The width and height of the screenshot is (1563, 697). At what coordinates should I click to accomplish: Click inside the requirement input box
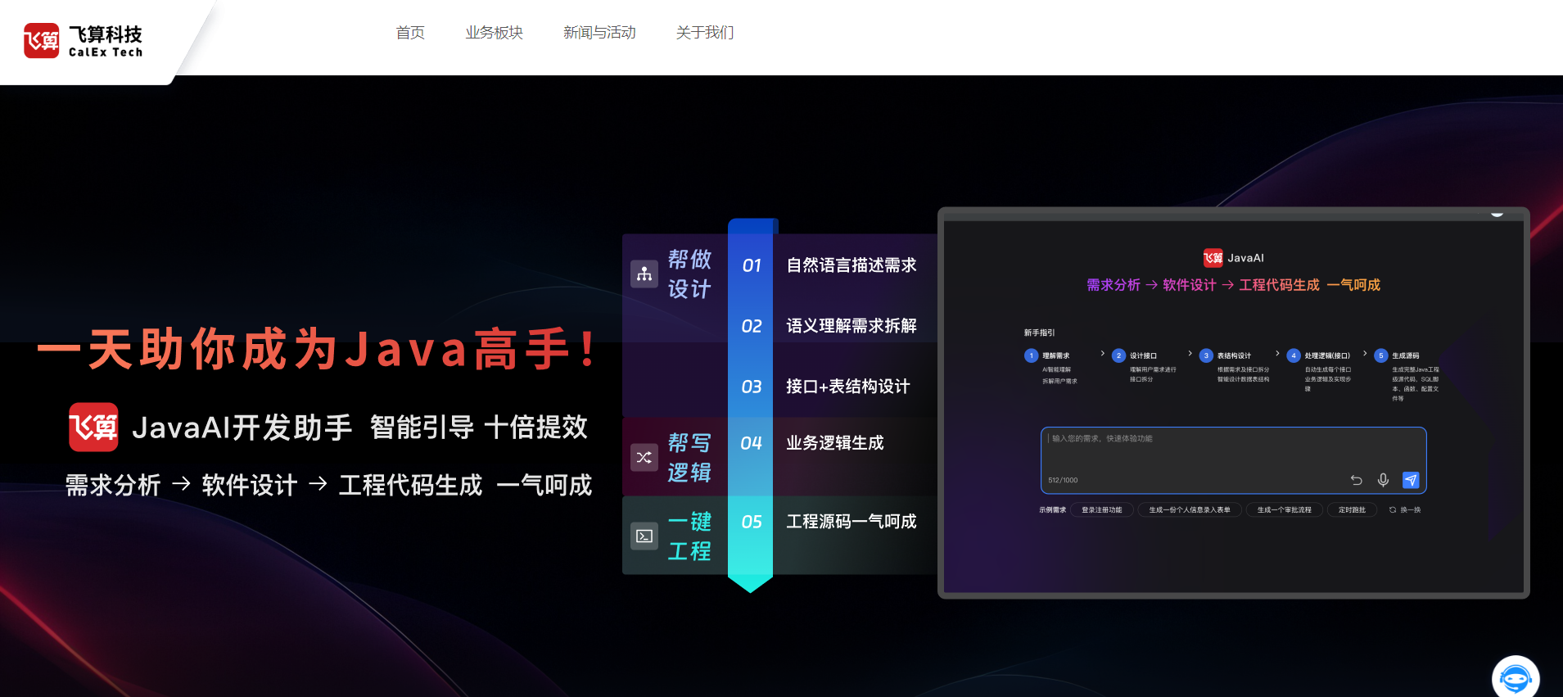point(1233,459)
